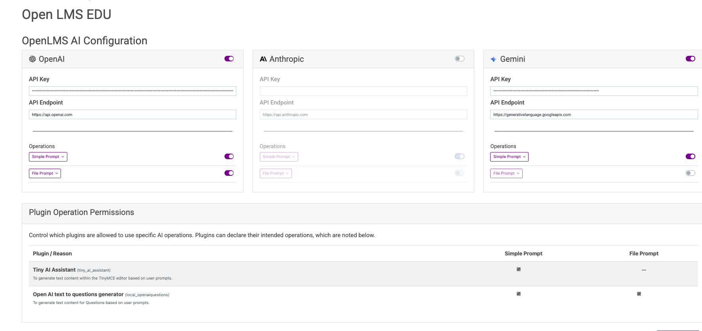702x331 pixels.
Task: Focus the OpenAI API Endpoint field
Action: point(133,114)
